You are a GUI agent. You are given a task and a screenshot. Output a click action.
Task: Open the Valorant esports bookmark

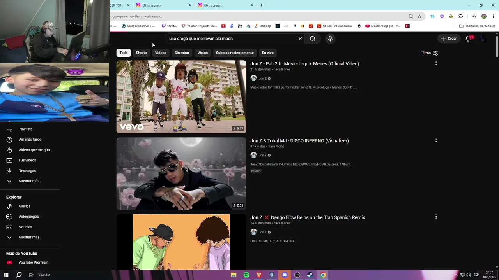[199, 26]
